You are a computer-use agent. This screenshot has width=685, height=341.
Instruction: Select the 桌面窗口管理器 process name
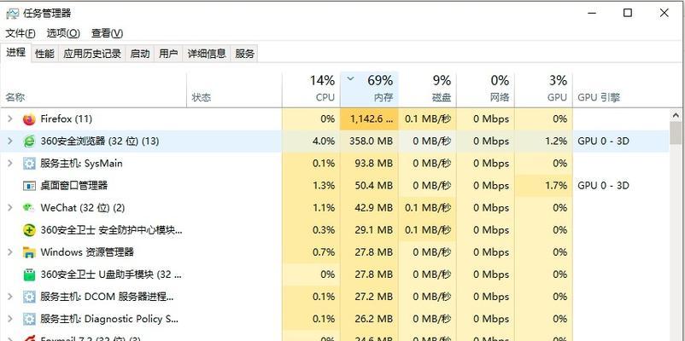pyautogui.click(x=74, y=186)
